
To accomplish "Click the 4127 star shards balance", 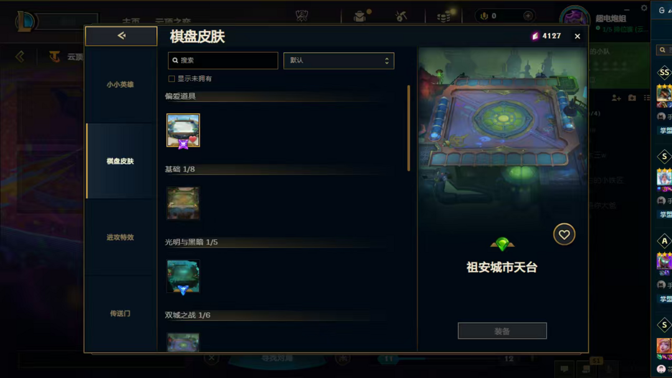I will 546,36.
